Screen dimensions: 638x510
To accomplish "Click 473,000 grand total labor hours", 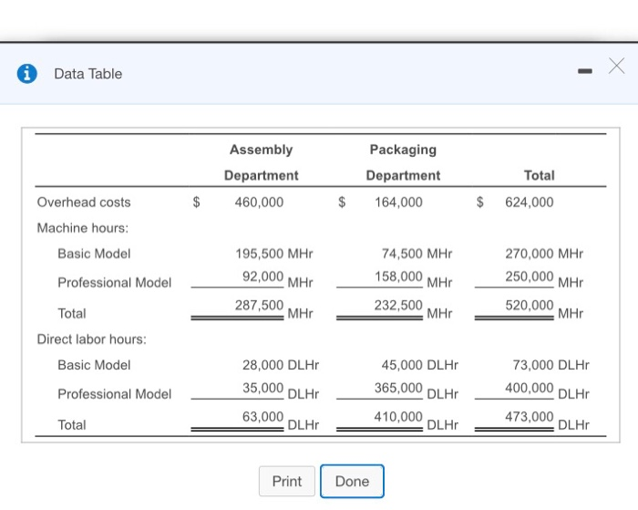I will [530, 416].
